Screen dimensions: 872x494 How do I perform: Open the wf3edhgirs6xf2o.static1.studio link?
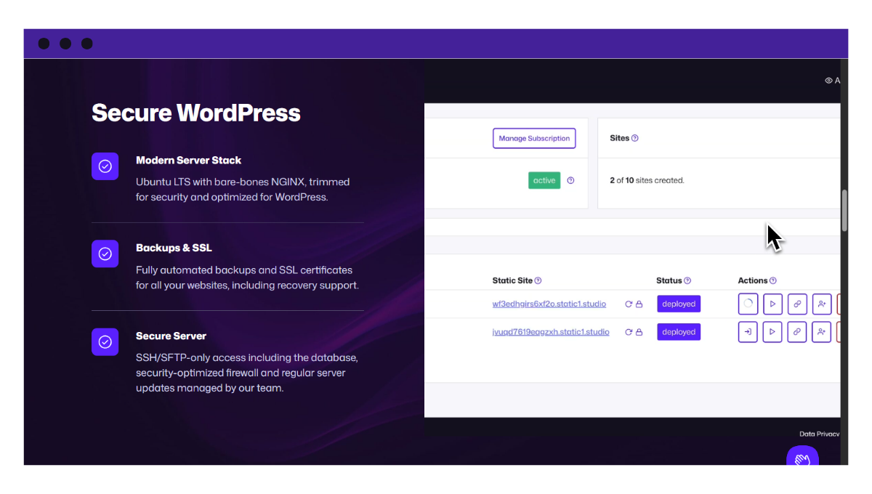[x=549, y=304]
